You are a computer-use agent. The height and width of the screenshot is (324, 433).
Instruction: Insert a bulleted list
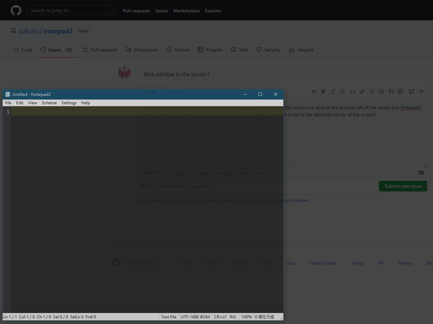pos(372,91)
